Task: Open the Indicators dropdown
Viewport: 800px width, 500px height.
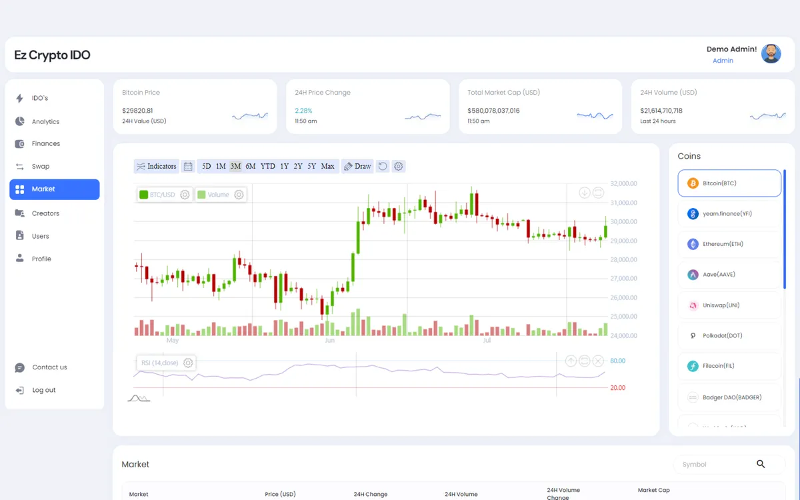Action: pyautogui.click(x=156, y=166)
